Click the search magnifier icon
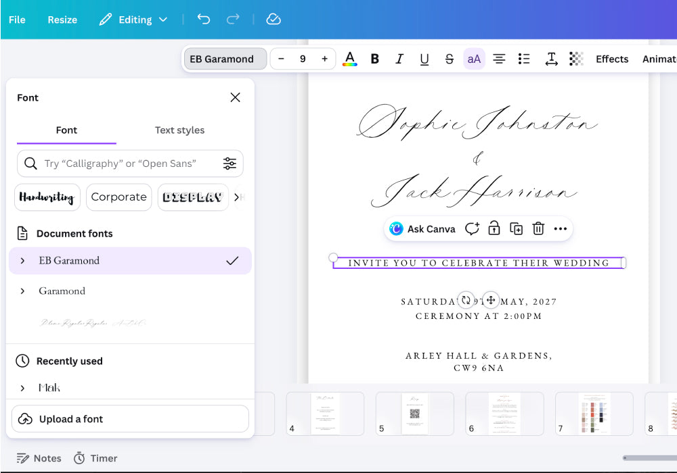Screen dimensions: 677x473 30,164
